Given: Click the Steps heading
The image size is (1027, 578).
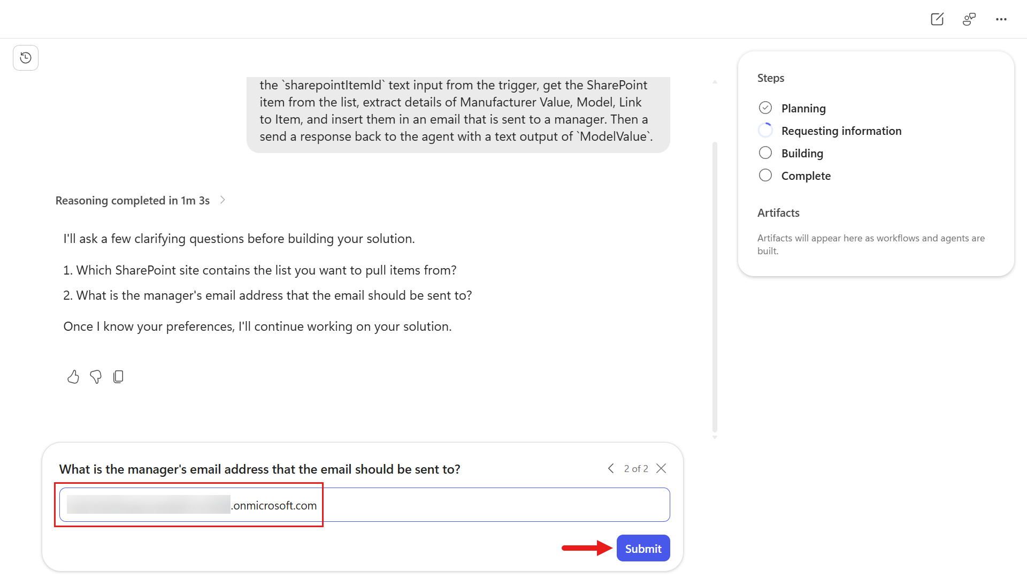Looking at the screenshot, I should click(771, 78).
